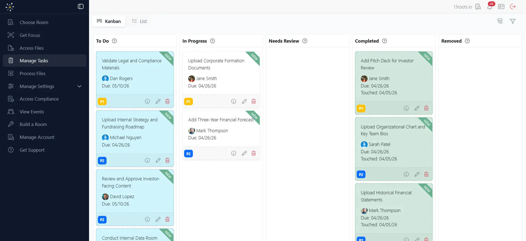Click P1 priority badge on Validate Legal card

click(102, 102)
